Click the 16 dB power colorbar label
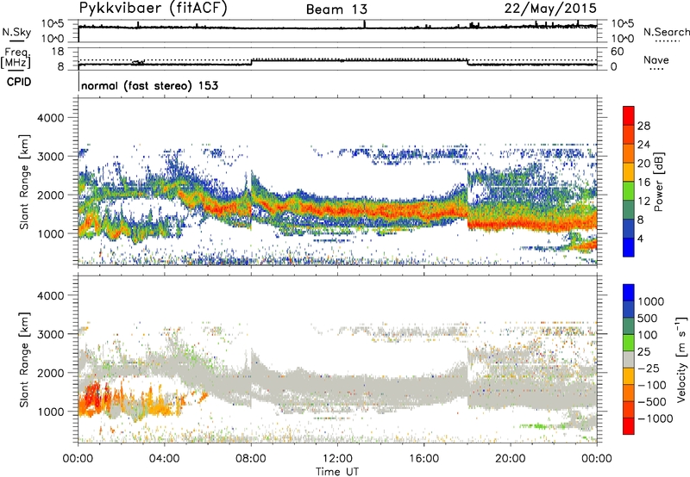The image size is (690, 477). (x=643, y=183)
